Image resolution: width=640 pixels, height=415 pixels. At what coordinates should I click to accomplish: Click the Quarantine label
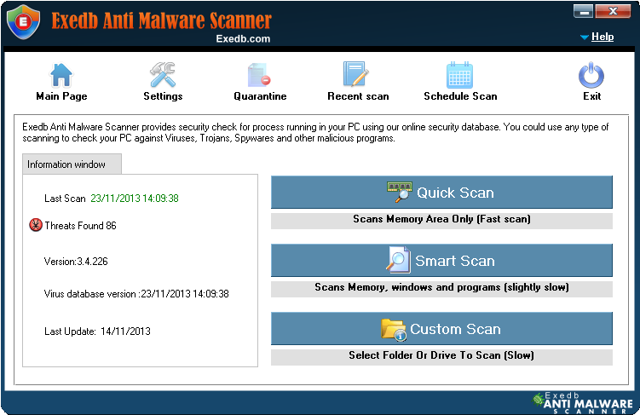pyautogui.click(x=260, y=96)
